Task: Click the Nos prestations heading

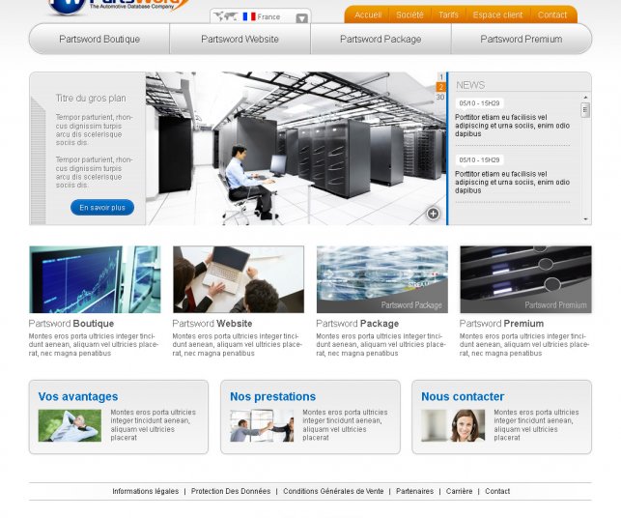Action: (273, 397)
